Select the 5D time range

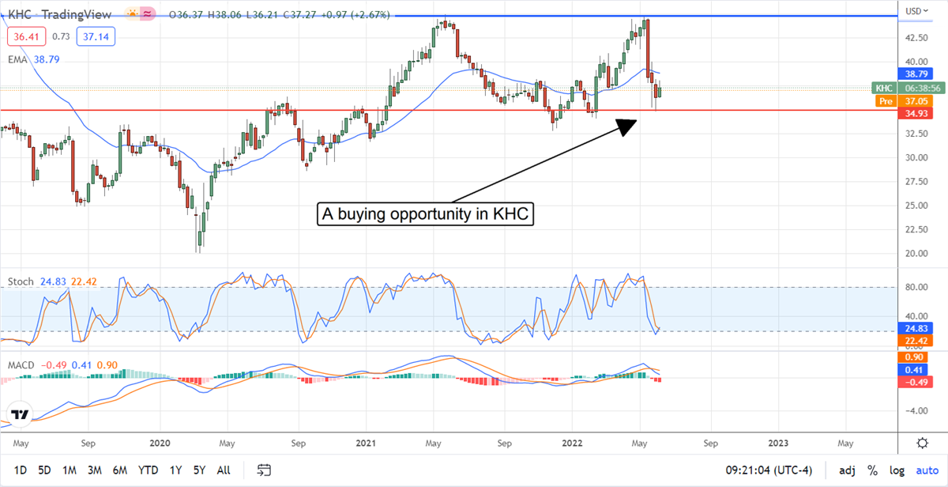[44, 470]
